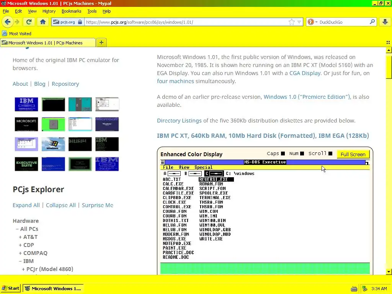Open the MICROSOFT black thumbnail
Viewport: 392px width, 294px height.
point(26,124)
